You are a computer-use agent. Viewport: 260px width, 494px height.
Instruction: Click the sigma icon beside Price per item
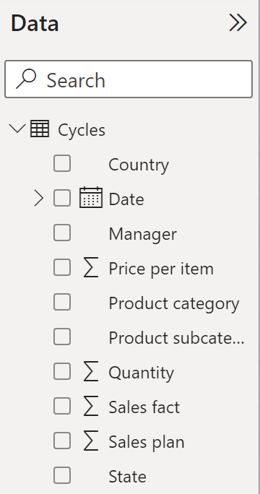[x=91, y=267]
